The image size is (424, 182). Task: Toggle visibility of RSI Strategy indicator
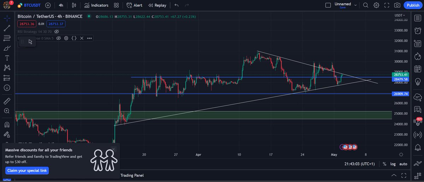point(56,31)
